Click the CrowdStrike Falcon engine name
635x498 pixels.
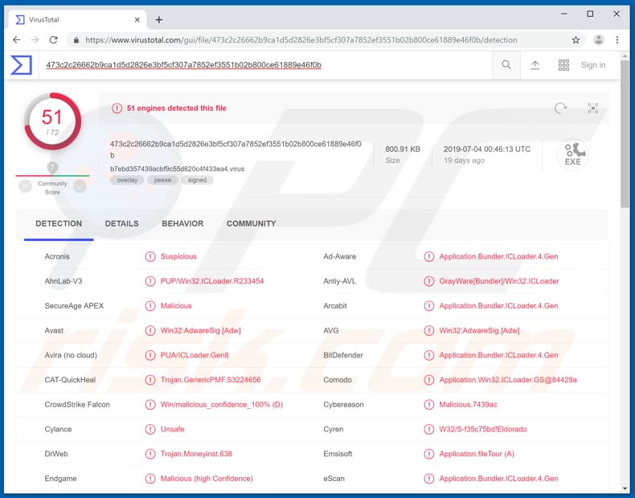tap(77, 405)
